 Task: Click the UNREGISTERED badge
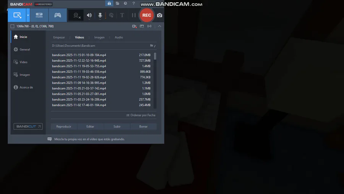(x=44, y=4)
